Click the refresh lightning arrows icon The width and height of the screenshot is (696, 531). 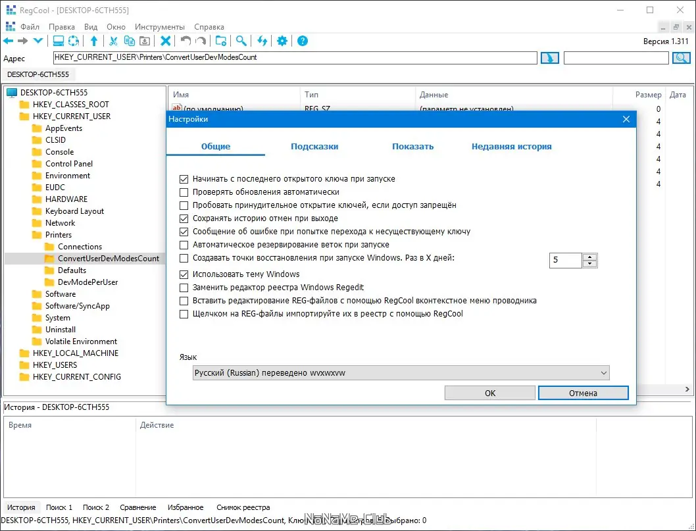point(262,41)
